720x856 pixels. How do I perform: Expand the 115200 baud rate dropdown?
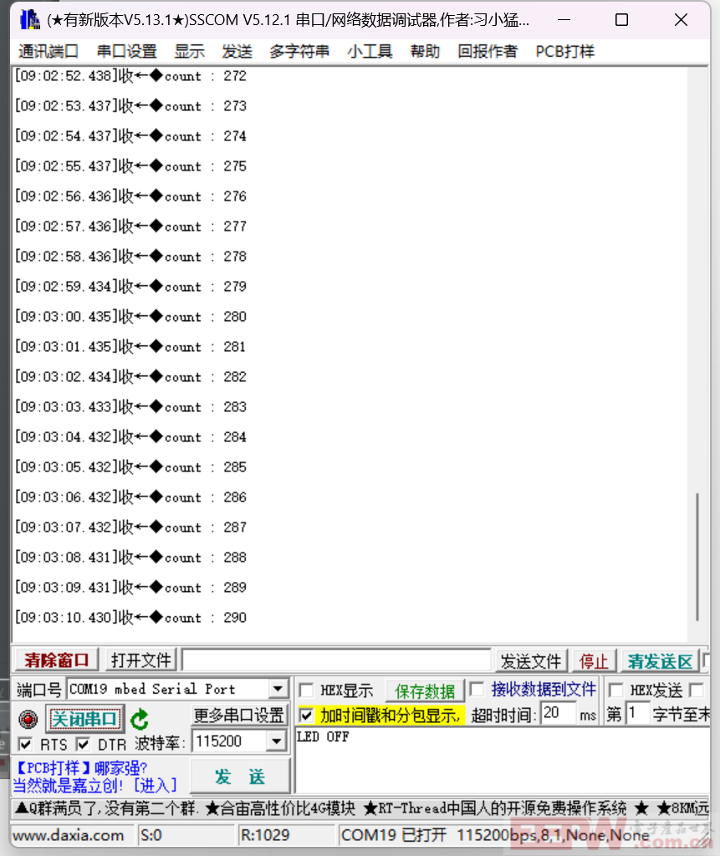(x=277, y=741)
